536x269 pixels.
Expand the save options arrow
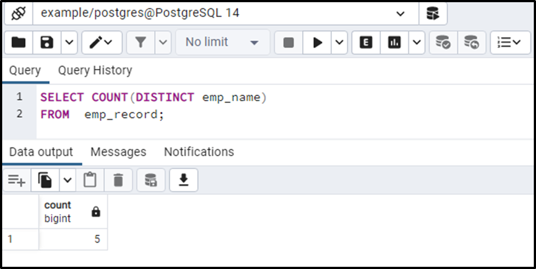pos(69,42)
